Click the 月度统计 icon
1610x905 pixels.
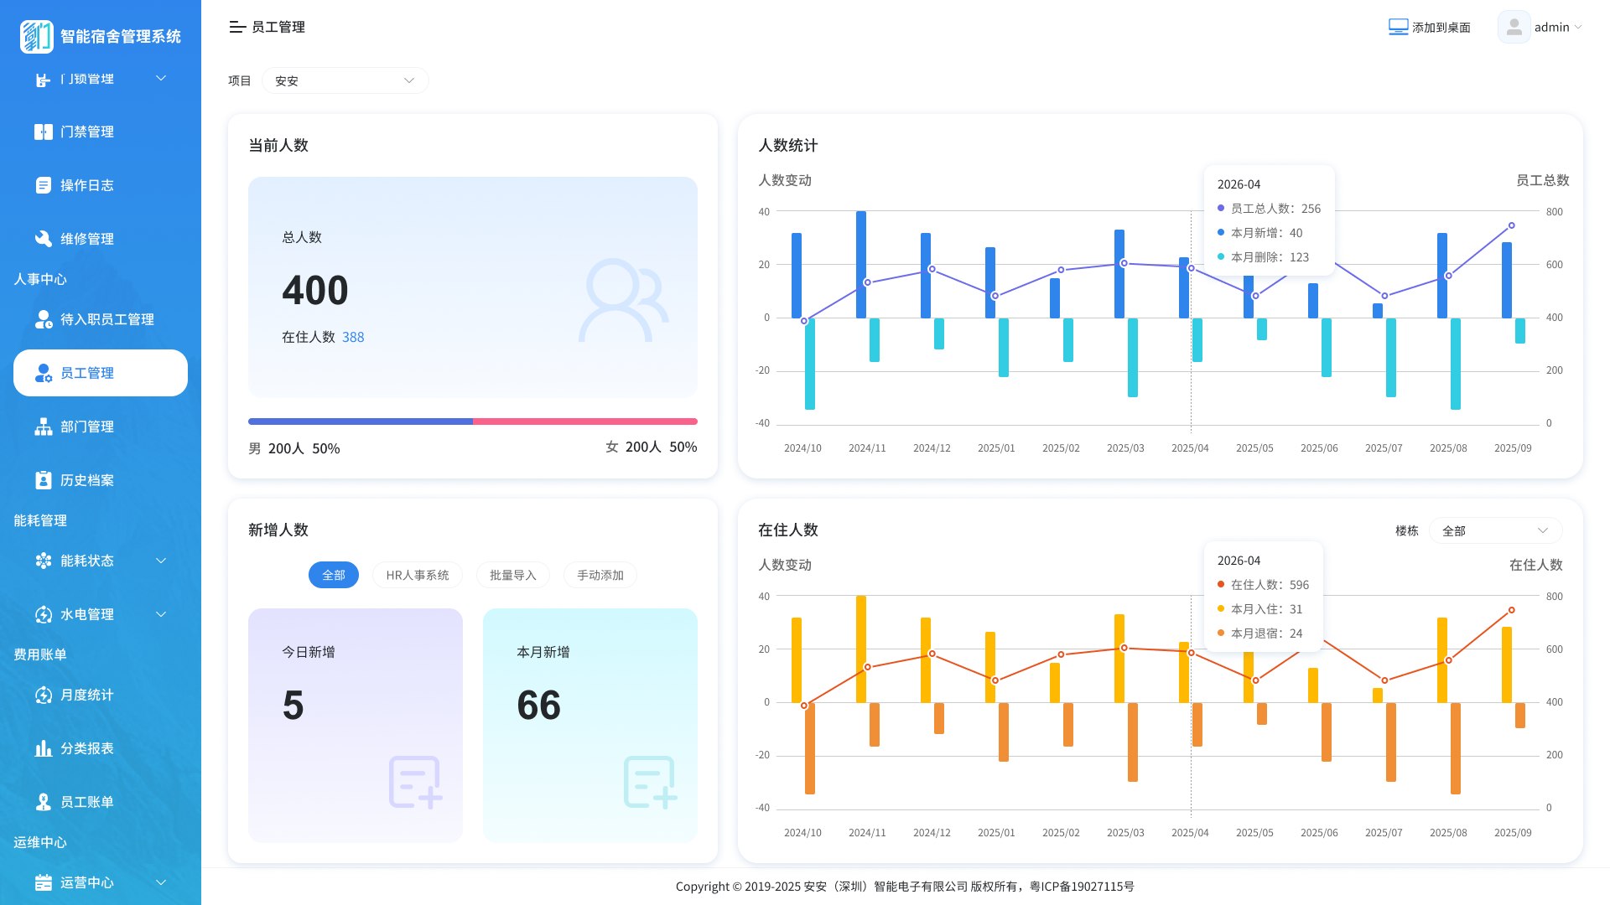(x=44, y=695)
